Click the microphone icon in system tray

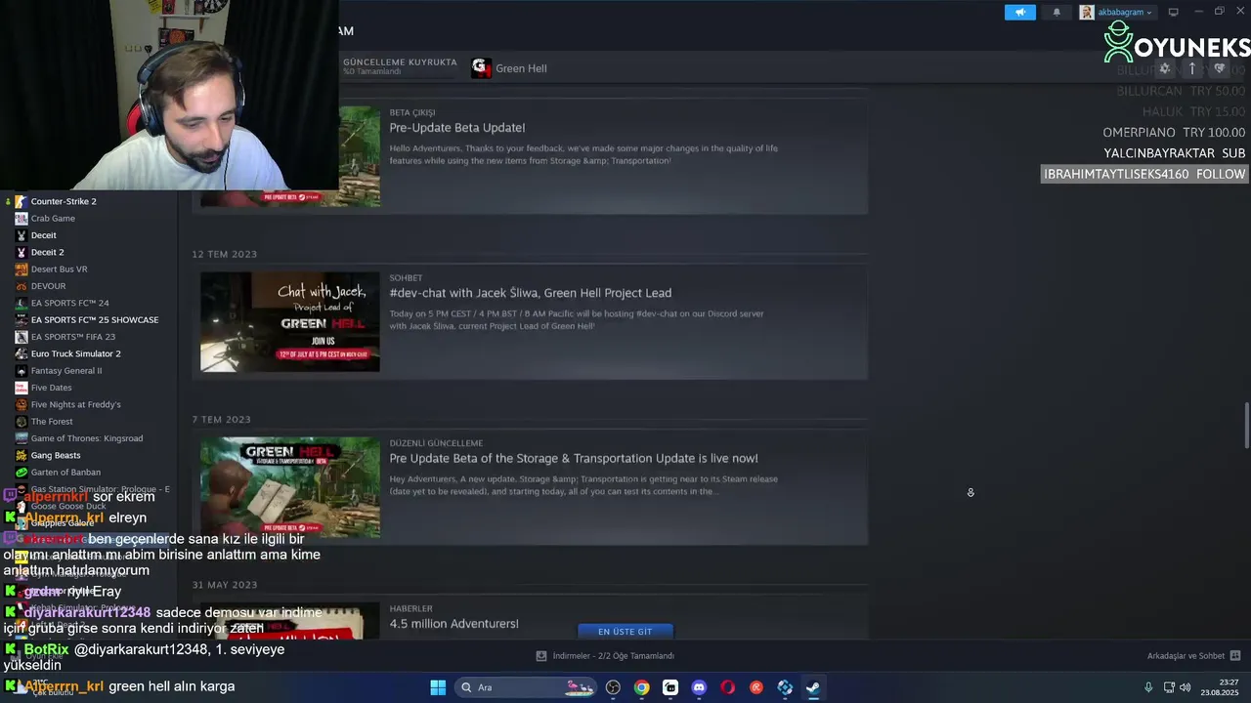tap(1148, 687)
